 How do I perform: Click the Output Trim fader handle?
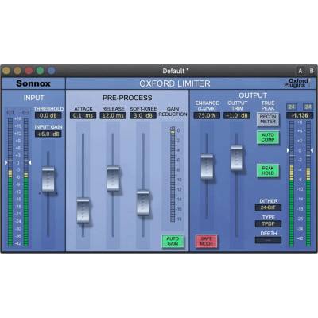coord(237,158)
